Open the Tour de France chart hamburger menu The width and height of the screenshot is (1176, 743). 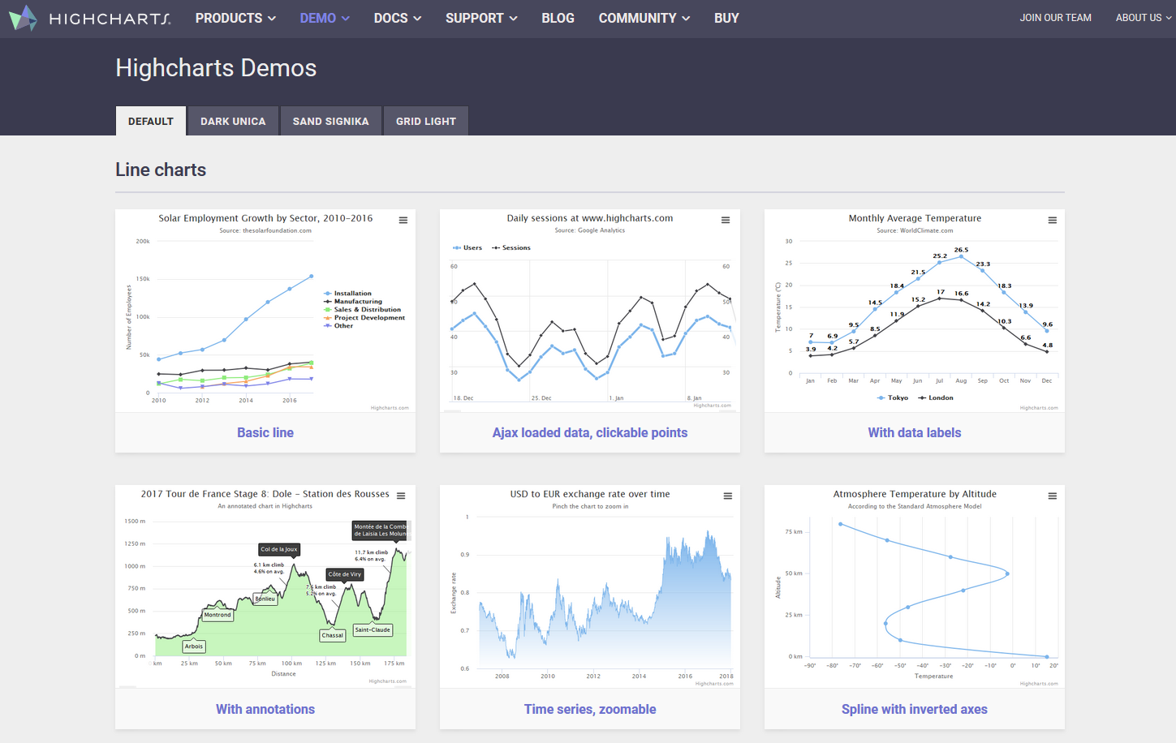(x=401, y=496)
